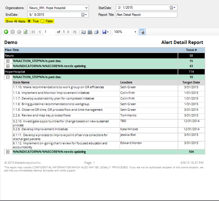Click leader Edward Norton cell

pyautogui.click(x=149, y=145)
